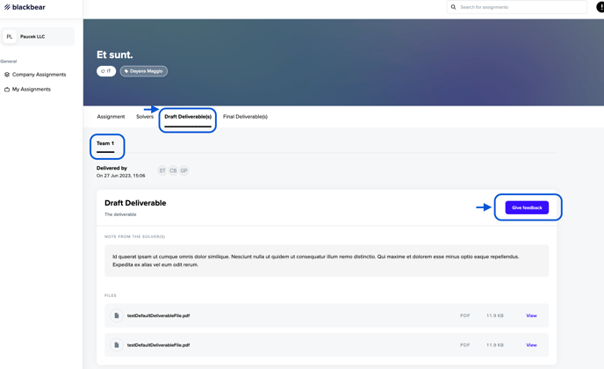This screenshot has height=369, width=604.
Task: Select the Team 1 tab
Action: [x=105, y=143]
